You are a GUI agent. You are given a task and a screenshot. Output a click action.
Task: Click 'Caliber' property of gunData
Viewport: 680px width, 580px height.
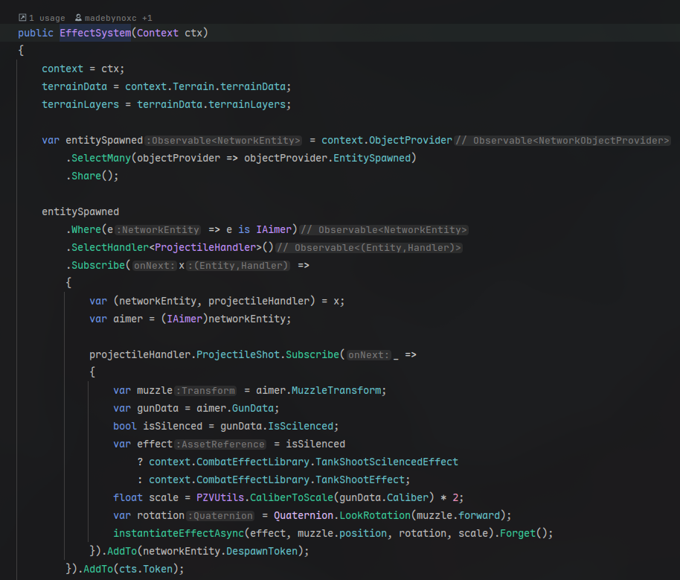[407, 497]
